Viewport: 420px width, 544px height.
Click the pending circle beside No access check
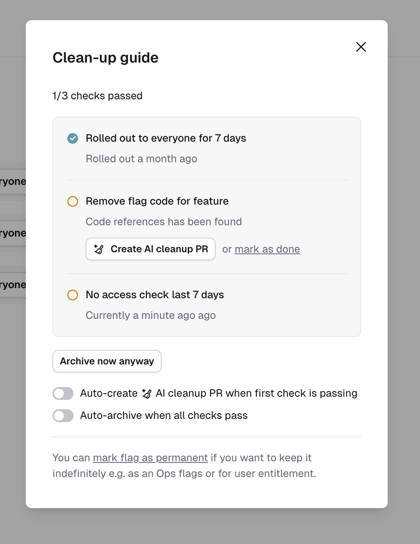click(73, 295)
